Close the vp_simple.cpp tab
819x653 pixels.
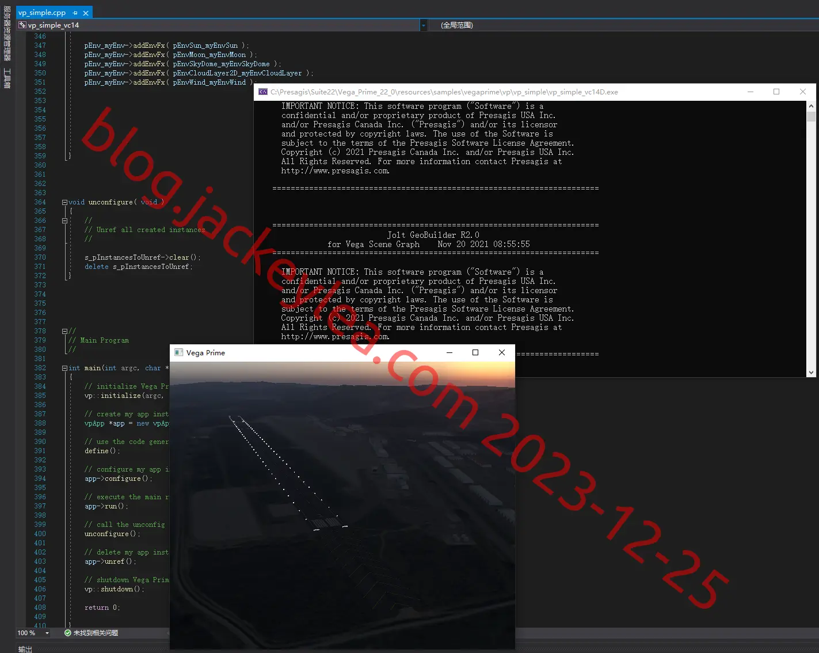click(86, 13)
